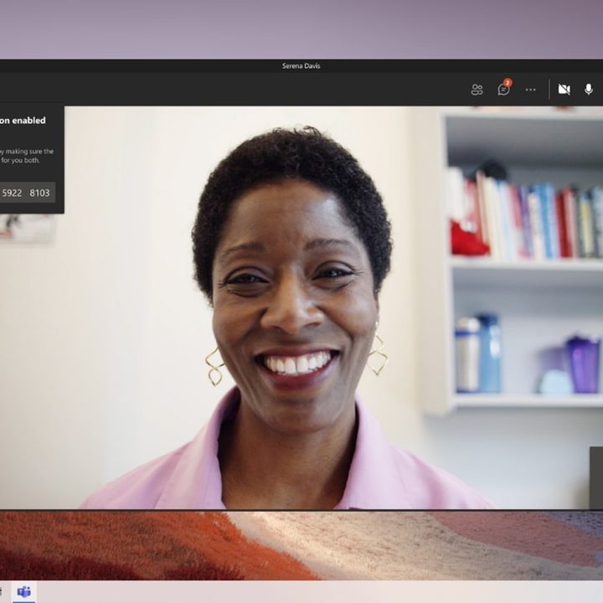Turn the camera back on
Viewport: 603px width, 603px height.
pos(564,90)
